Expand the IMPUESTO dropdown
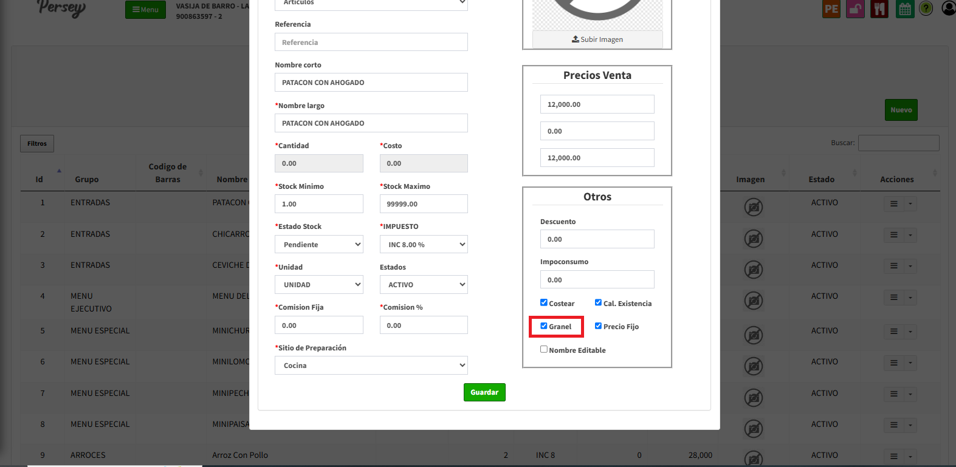 [424, 245]
